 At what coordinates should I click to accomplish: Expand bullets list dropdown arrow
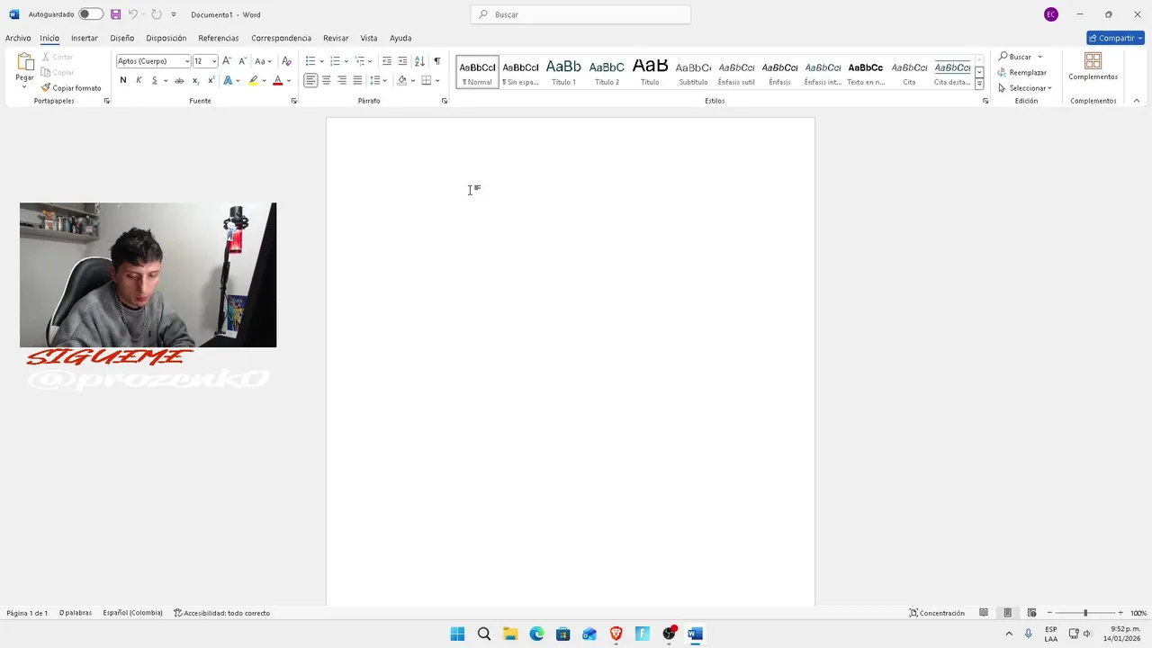click(x=322, y=61)
